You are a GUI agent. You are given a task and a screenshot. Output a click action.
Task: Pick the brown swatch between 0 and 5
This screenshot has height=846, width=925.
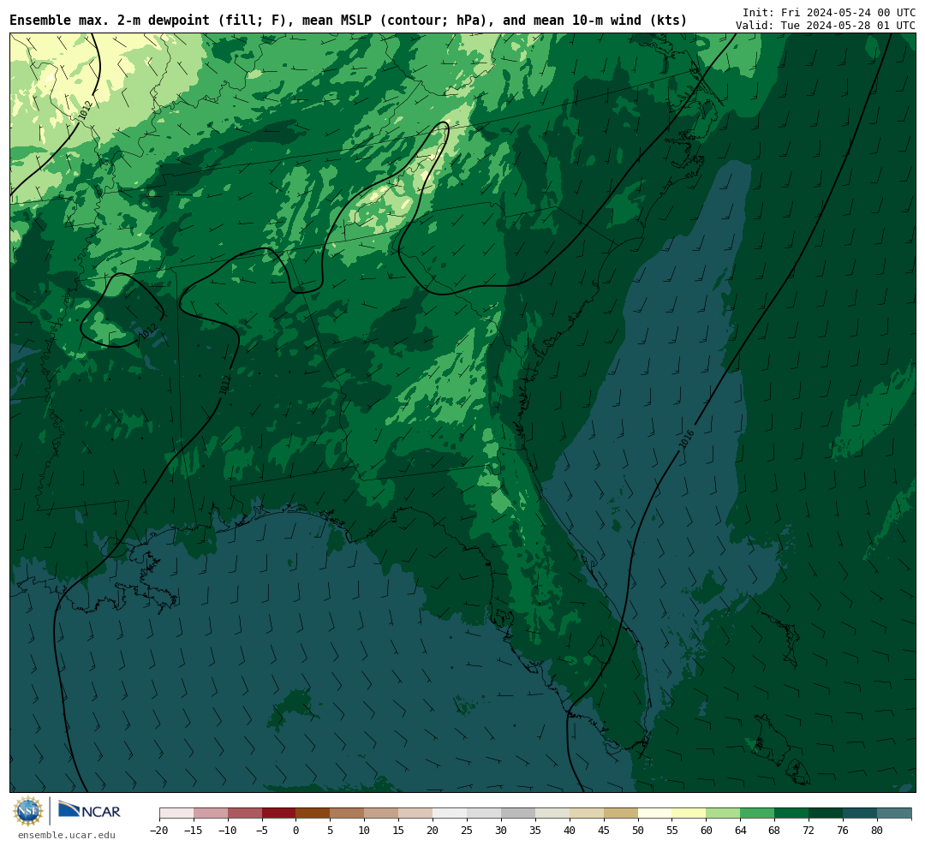coord(313,813)
